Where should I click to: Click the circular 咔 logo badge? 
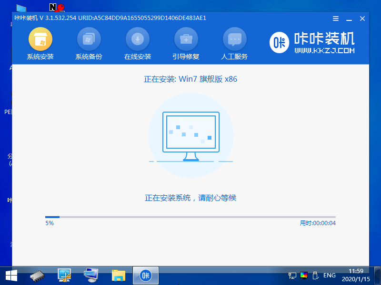pos(279,43)
